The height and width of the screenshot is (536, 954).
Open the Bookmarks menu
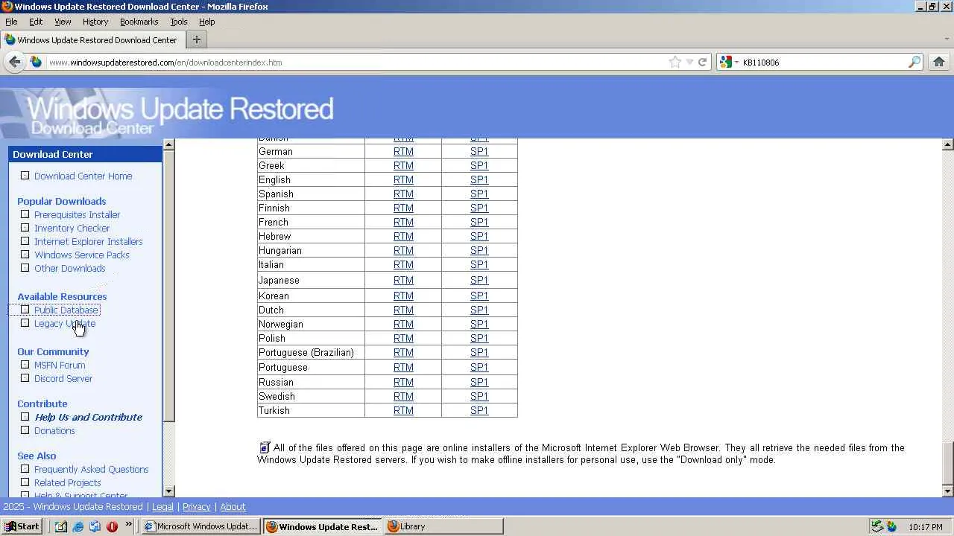[x=139, y=22]
